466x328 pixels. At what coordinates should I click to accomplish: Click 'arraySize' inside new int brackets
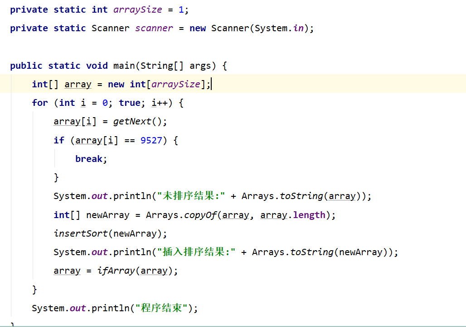coord(175,84)
